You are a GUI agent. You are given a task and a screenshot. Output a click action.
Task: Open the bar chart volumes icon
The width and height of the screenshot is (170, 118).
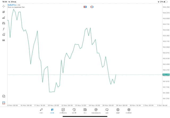coord(3,18)
